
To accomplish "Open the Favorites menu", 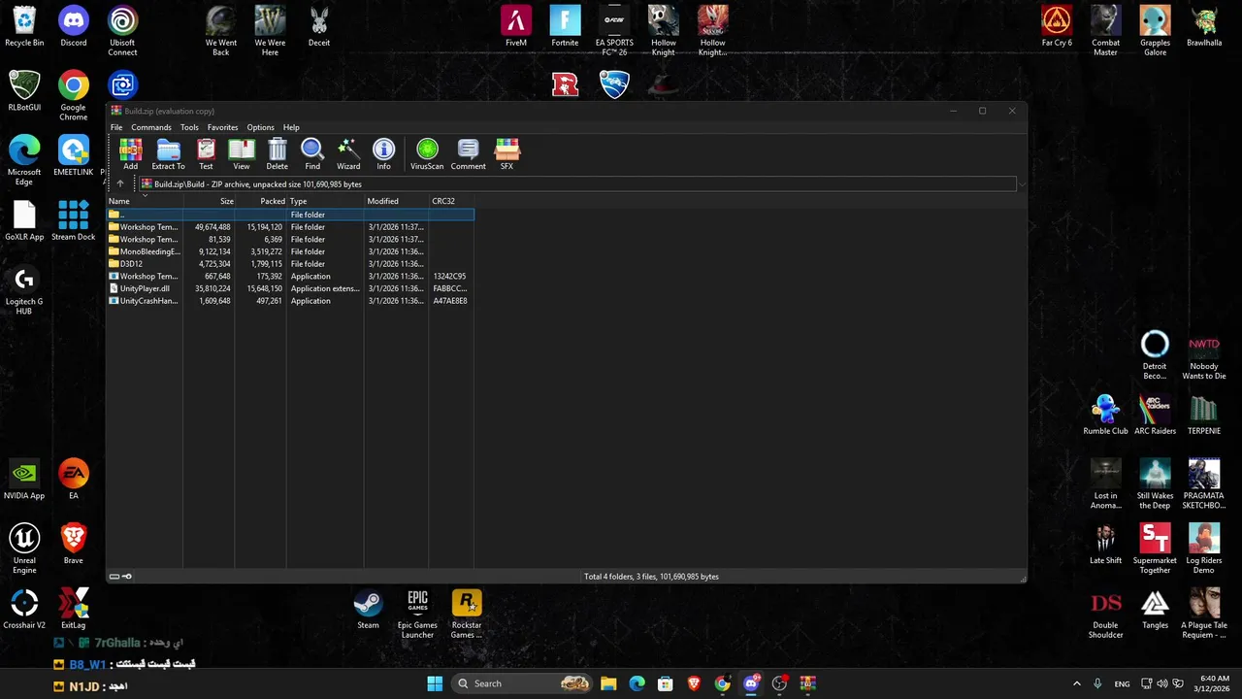I will click(222, 127).
